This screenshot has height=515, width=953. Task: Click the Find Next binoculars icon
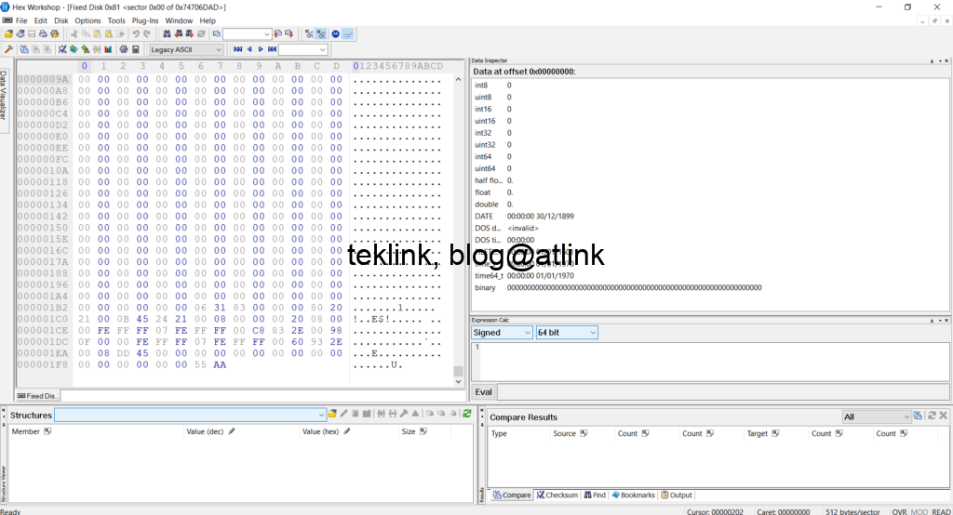190,34
